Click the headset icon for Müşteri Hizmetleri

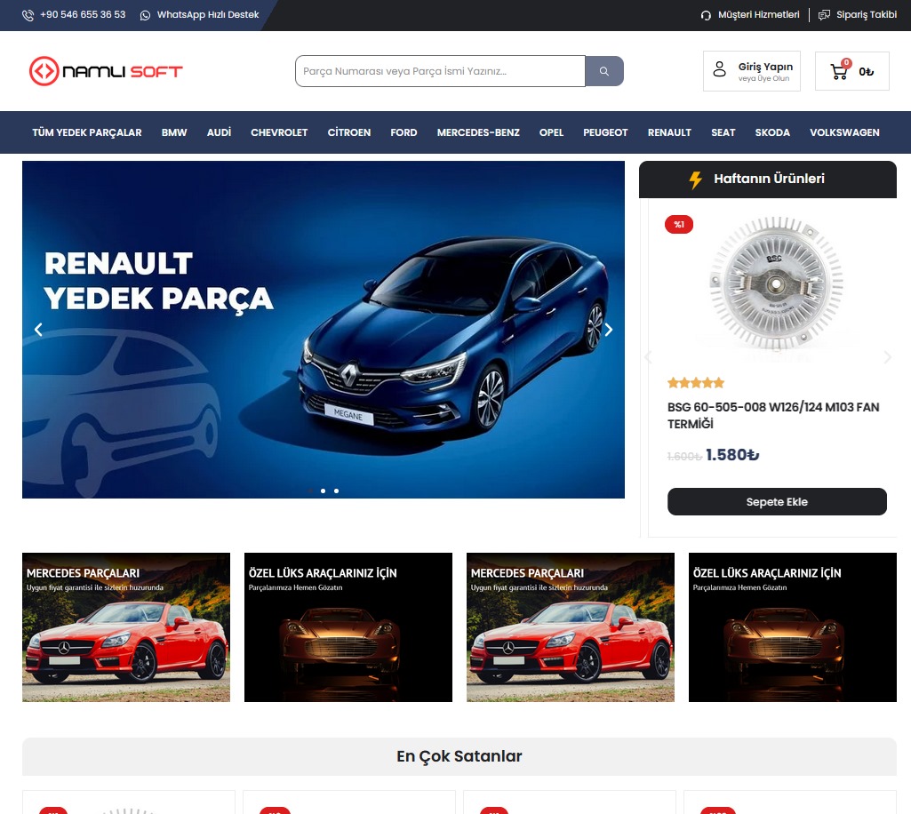tap(706, 16)
